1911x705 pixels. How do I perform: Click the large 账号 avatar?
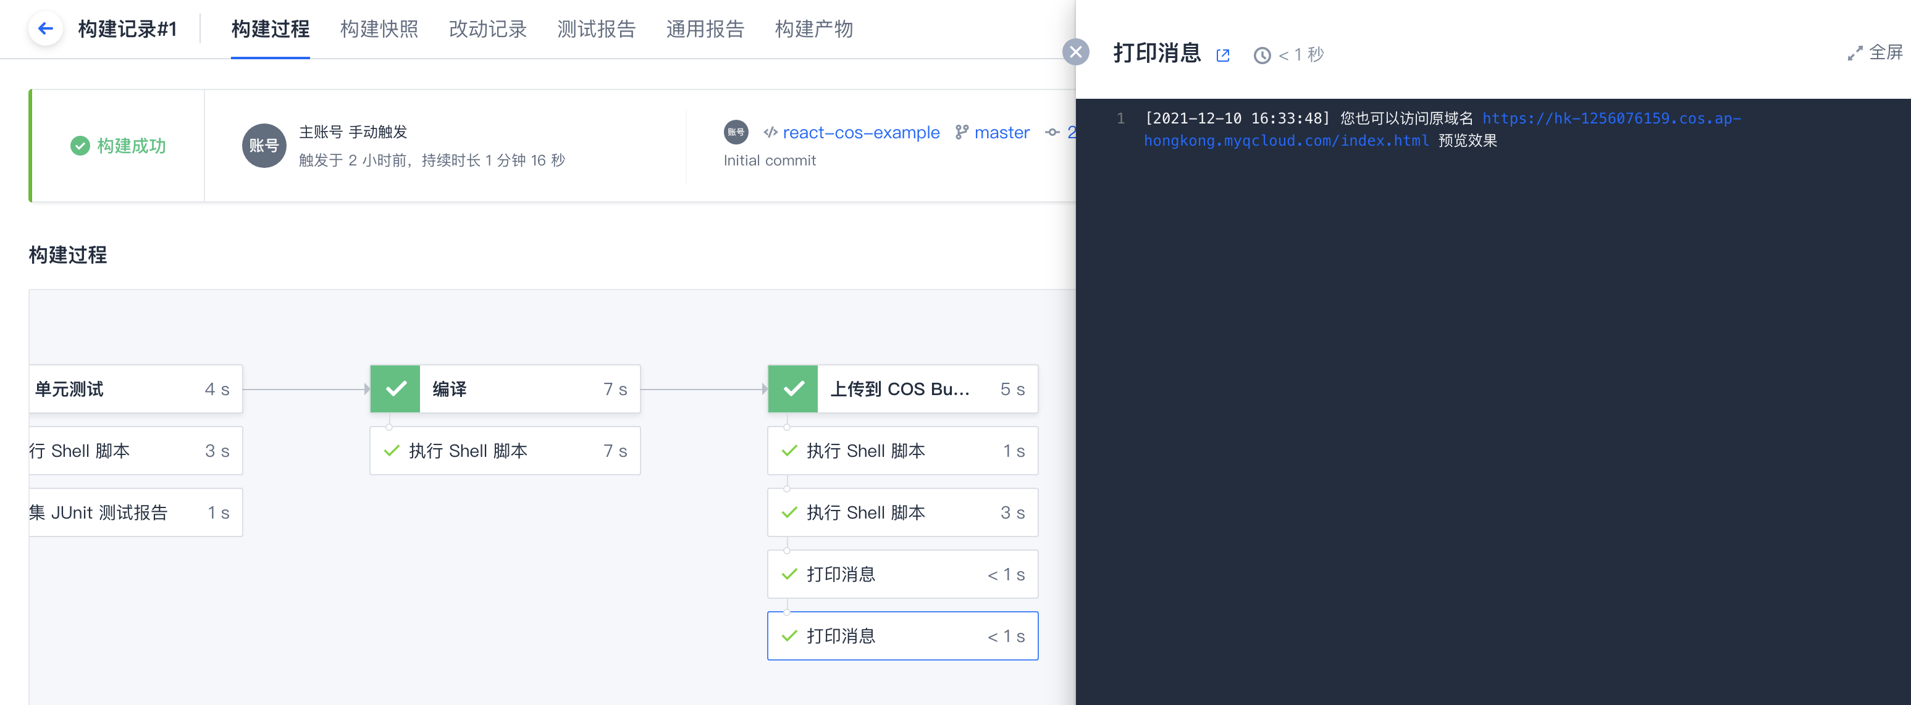pos(264,145)
